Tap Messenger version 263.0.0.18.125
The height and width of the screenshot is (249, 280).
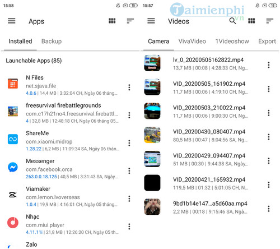(x=41, y=177)
